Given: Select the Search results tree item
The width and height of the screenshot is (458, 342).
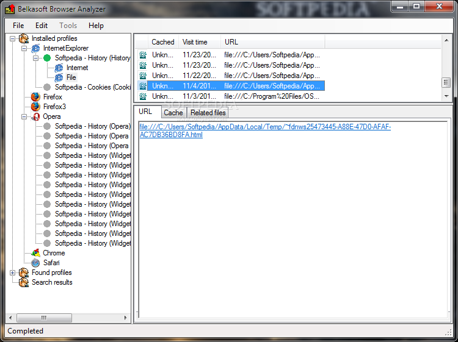Looking at the screenshot, I should [x=52, y=282].
